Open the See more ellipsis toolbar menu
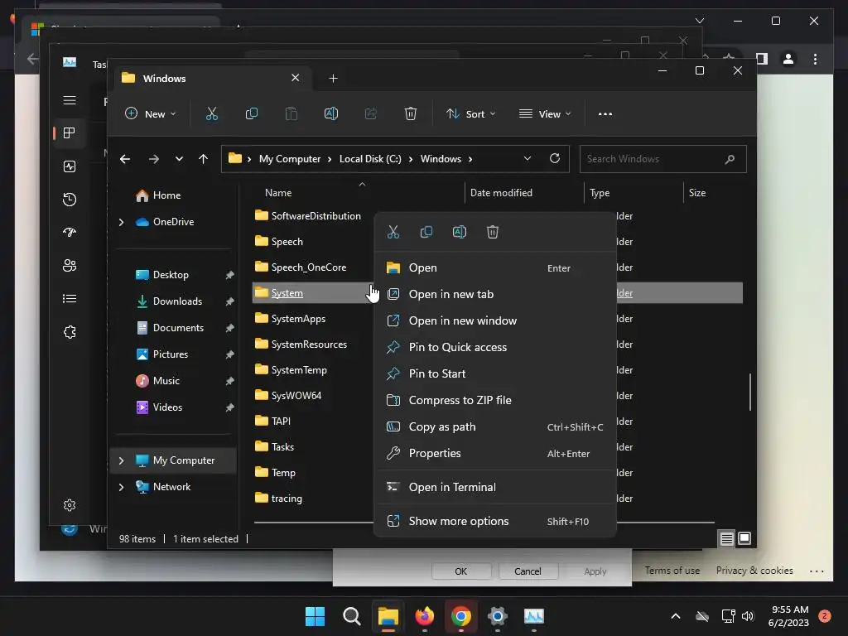Screen dimensions: 848x636 coord(605,114)
